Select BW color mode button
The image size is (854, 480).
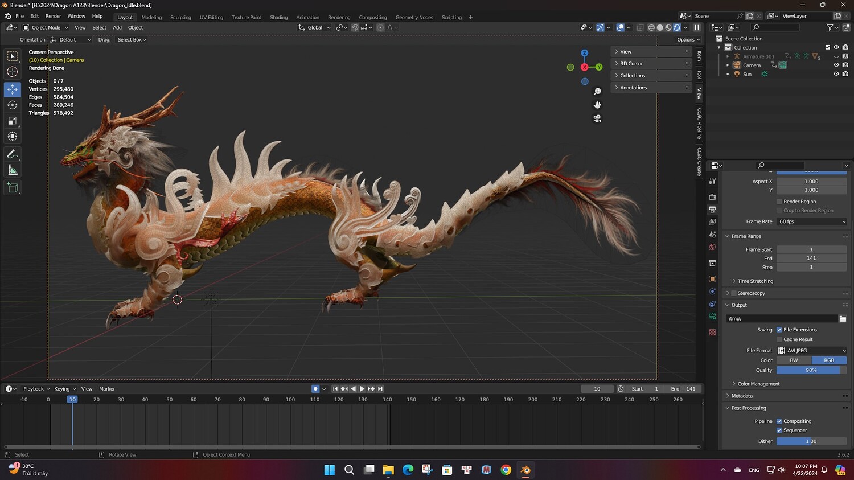click(x=794, y=360)
